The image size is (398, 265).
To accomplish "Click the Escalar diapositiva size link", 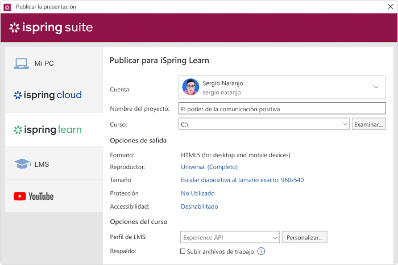I will 242,180.
